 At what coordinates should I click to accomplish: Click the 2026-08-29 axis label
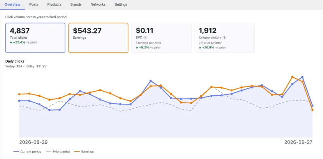(33, 142)
